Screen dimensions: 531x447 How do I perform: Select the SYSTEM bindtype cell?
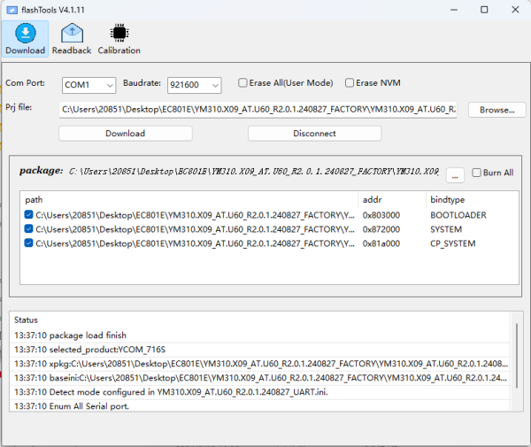pos(446,229)
